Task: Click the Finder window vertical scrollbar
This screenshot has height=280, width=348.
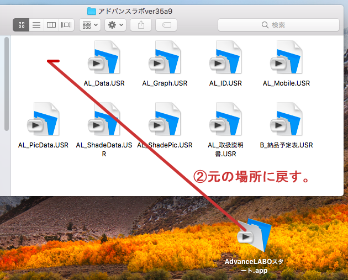Action: click(x=7, y=84)
